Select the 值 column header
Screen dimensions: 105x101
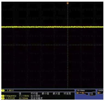pos(20,94)
